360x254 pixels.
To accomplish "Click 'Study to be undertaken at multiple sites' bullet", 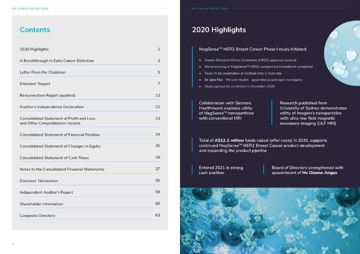I will click(243, 73).
